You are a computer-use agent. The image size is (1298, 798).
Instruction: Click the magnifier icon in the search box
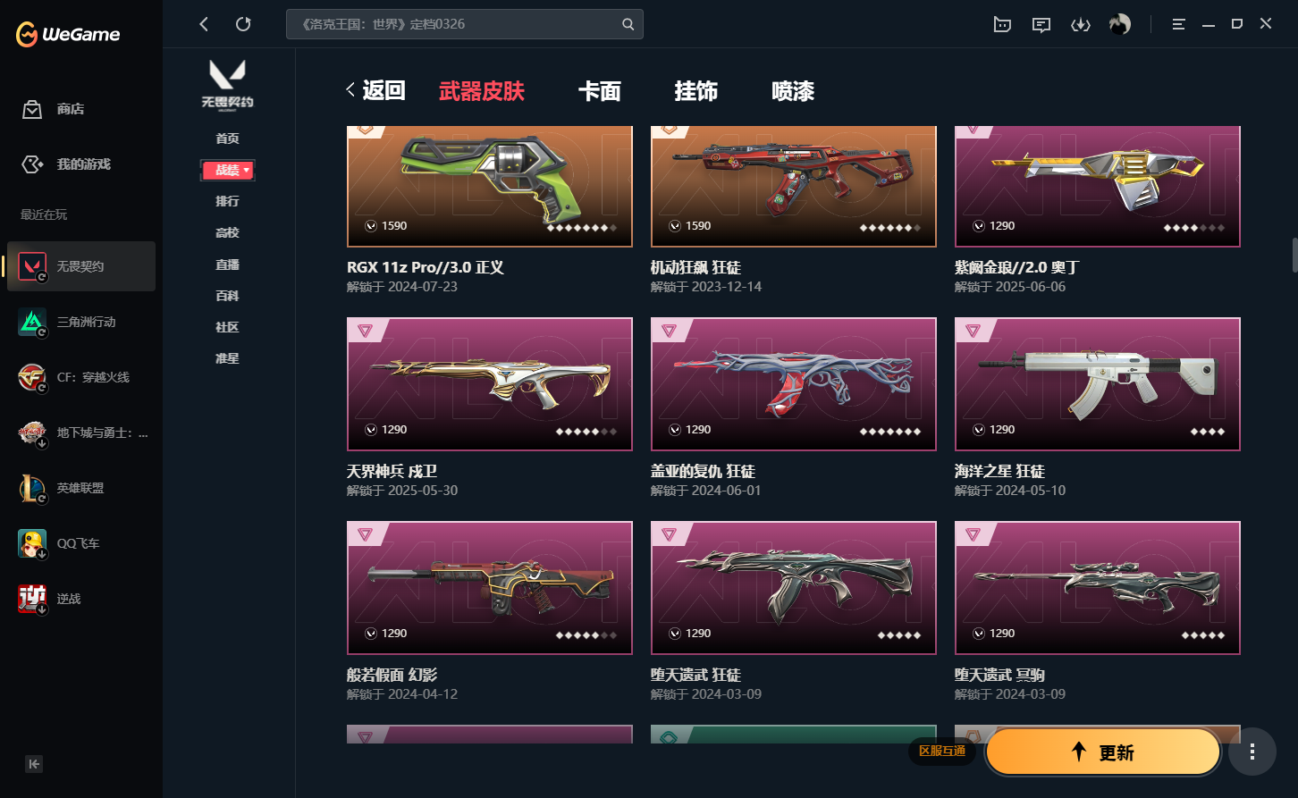tap(628, 24)
